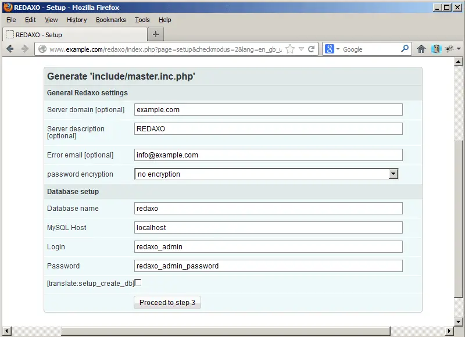Click horizontal scrollbar left arrow
This screenshot has height=337, width=465.
click(7, 331)
